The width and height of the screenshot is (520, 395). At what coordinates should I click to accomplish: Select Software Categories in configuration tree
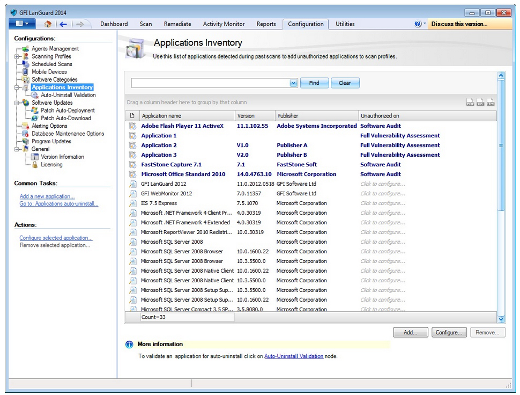point(54,79)
